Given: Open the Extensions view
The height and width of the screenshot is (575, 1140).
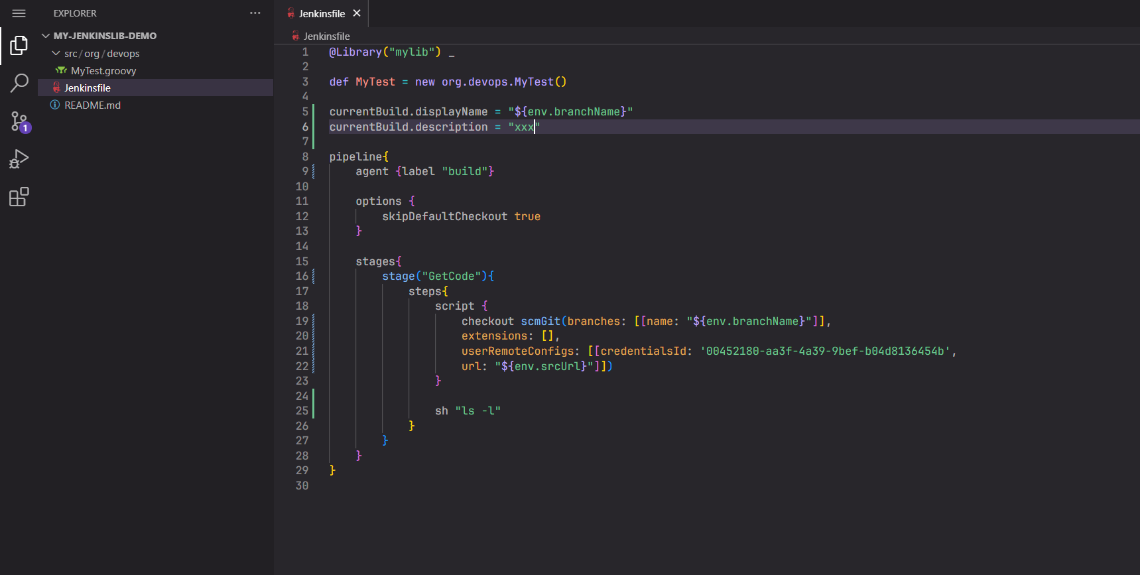Looking at the screenshot, I should pyautogui.click(x=19, y=197).
